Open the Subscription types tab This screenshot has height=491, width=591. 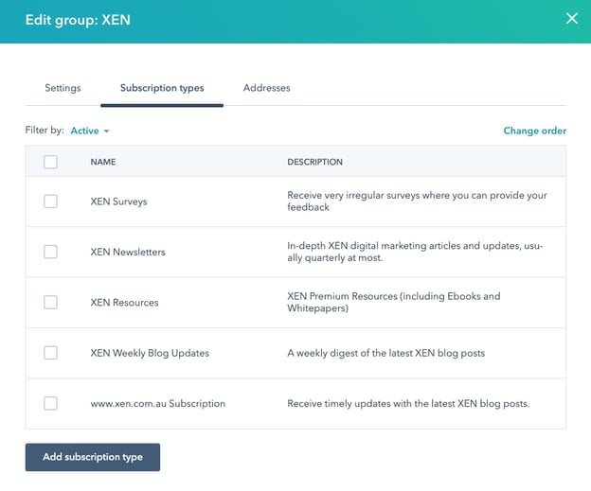pos(162,88)
